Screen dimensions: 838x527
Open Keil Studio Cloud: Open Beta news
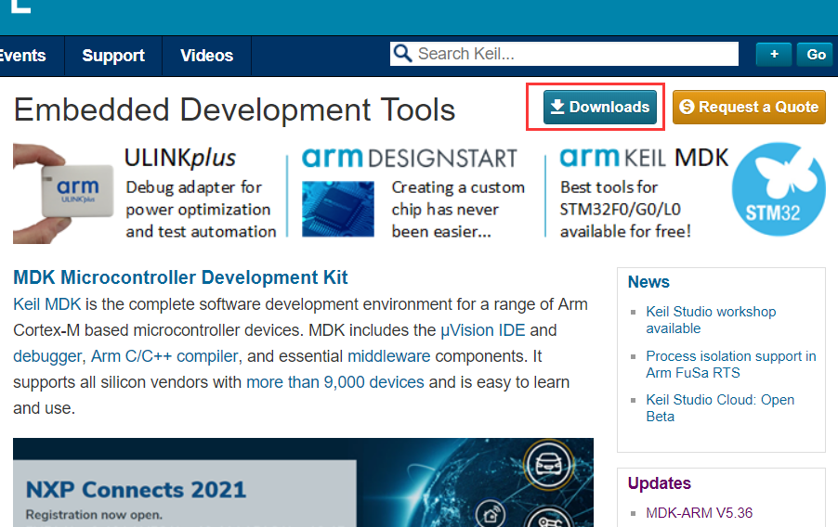[x=720, y=408]
